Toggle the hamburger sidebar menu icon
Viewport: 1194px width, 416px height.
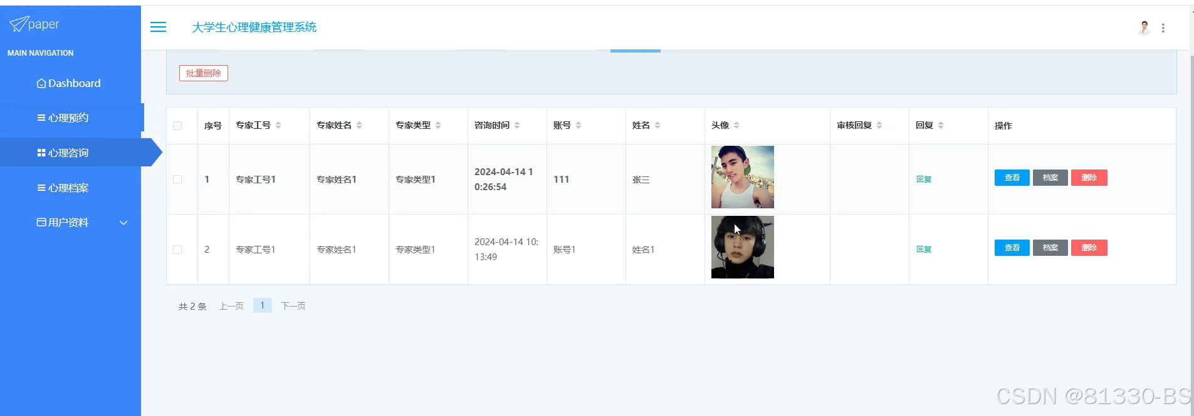(x=158, y=27)
